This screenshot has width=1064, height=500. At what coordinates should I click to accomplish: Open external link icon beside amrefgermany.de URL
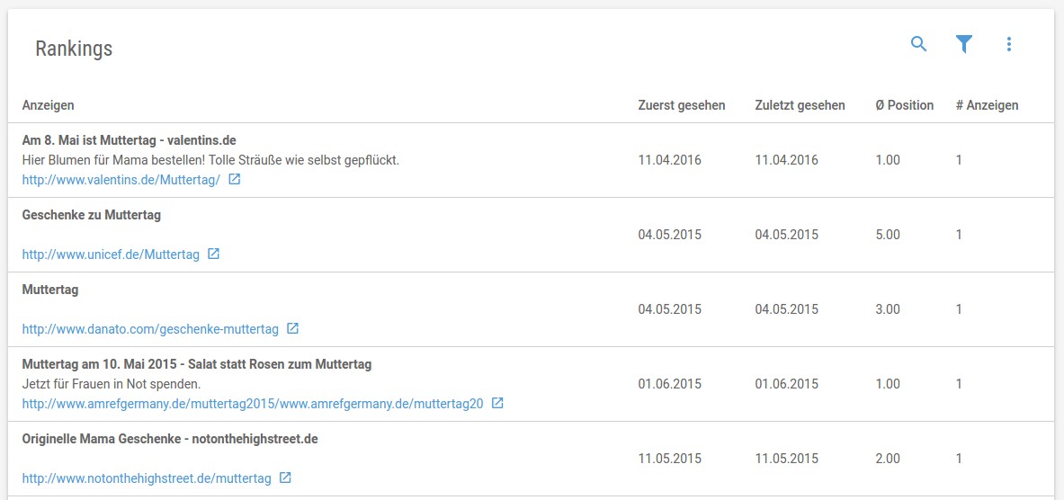(x=497, y=403)
